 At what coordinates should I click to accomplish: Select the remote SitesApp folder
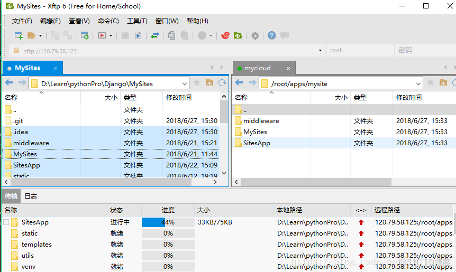(x=344, y=143)
